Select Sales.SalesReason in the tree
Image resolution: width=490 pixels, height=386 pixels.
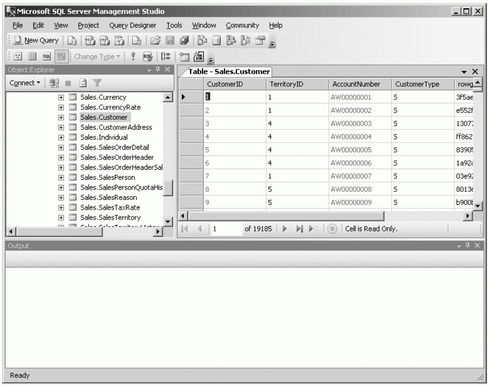(x=109, y=197)
